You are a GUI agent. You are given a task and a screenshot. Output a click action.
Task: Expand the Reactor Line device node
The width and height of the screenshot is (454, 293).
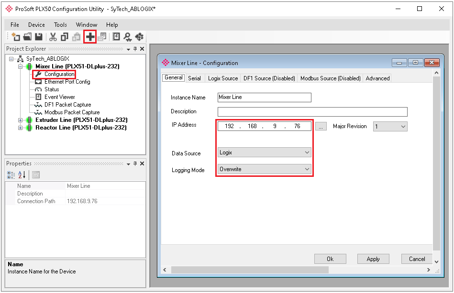(x=20, y=128)
